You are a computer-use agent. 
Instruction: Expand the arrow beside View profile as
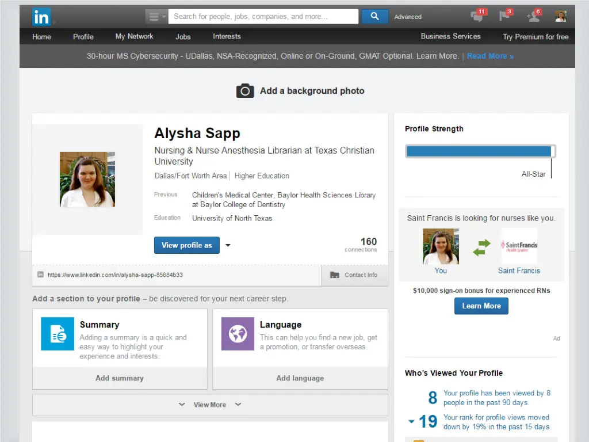pos(228,245)
